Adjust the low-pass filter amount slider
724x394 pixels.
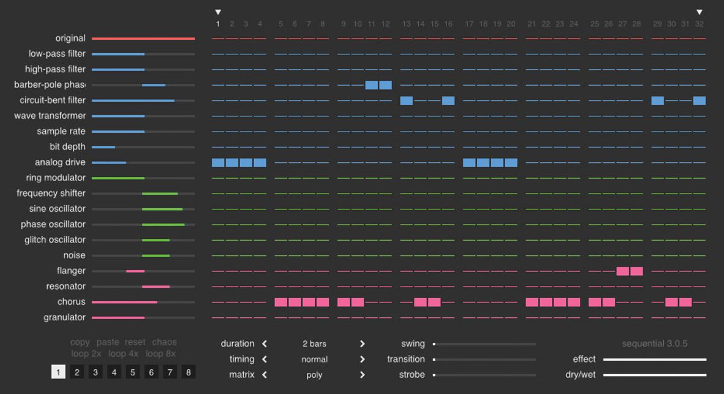point(143,54)
